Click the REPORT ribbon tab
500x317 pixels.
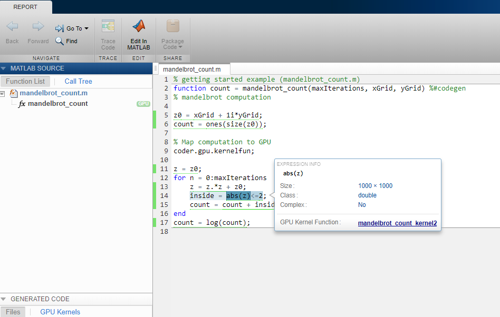click(25, 7)
